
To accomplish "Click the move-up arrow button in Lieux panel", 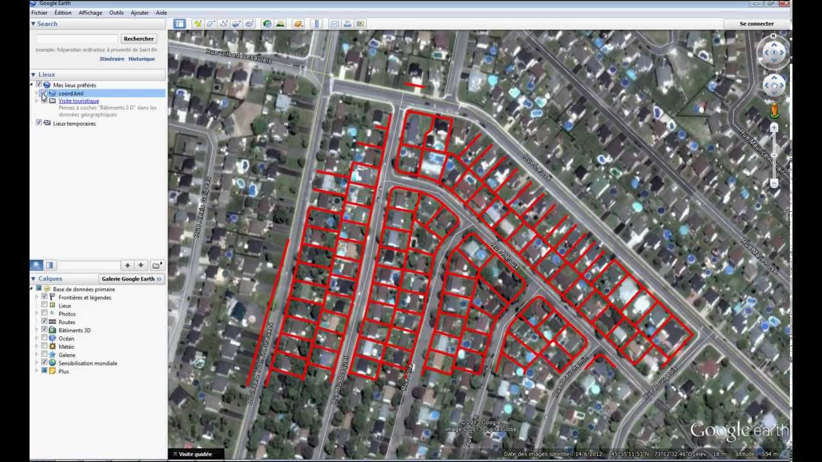I will click(127, 265).
